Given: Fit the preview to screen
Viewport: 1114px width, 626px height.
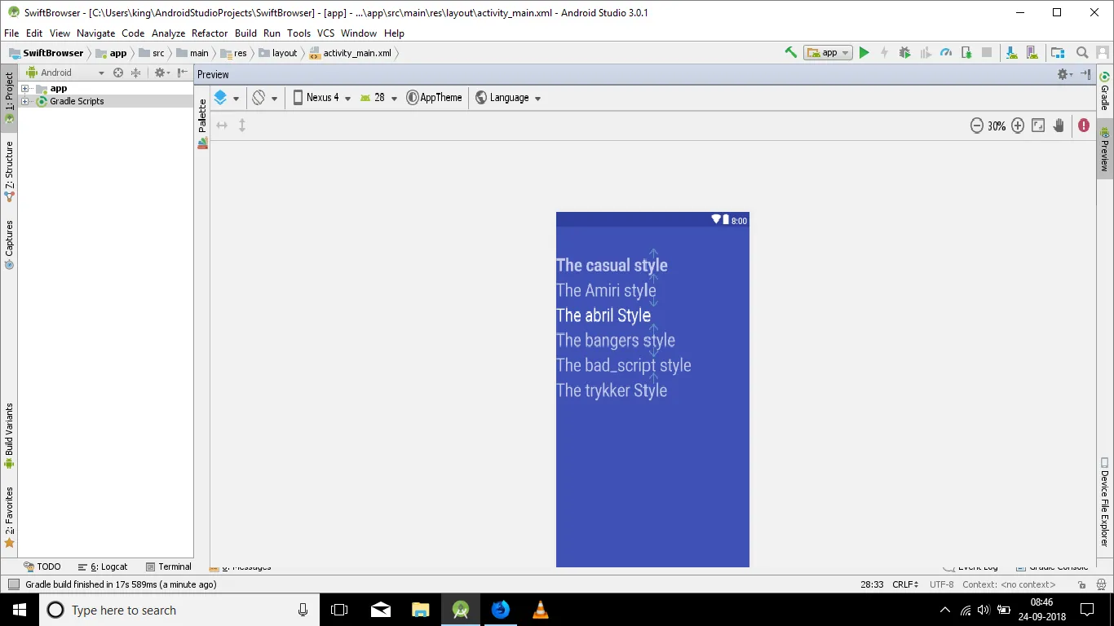Looking at the screenshot, I should pos(1038,126).
